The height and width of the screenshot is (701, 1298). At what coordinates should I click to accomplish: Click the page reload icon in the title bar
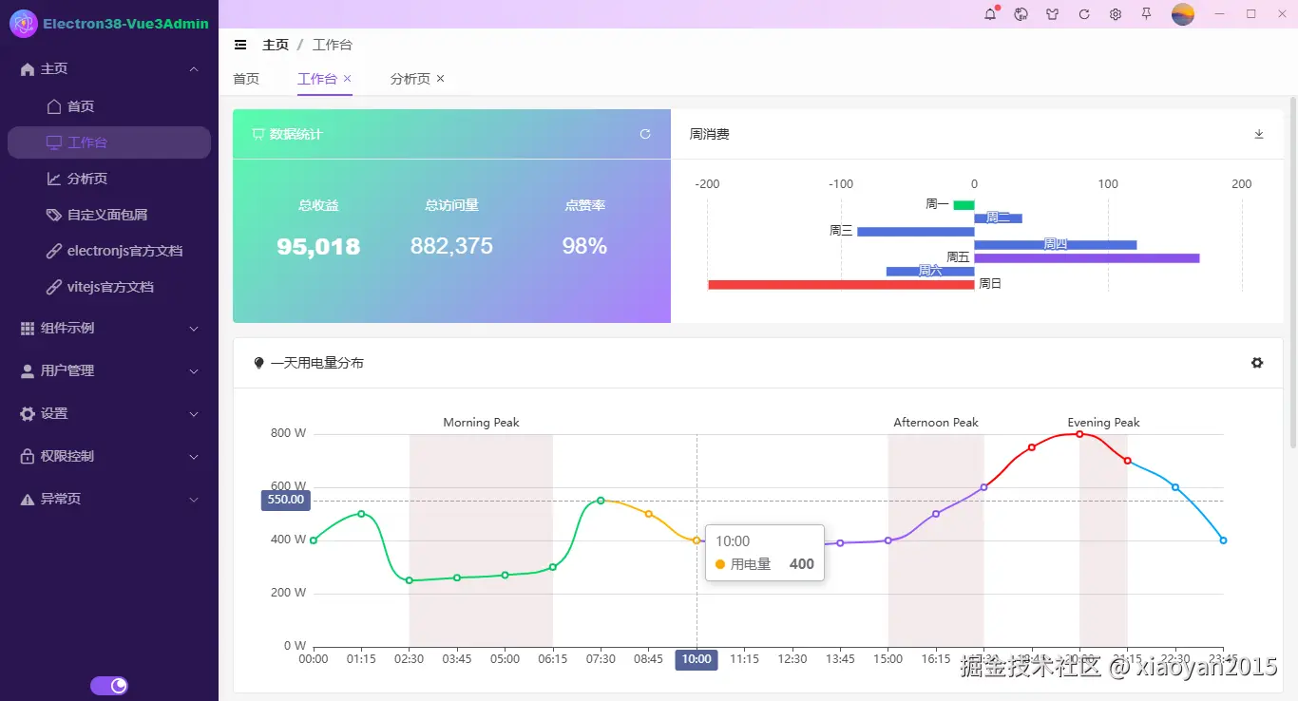pos(1084,14)
